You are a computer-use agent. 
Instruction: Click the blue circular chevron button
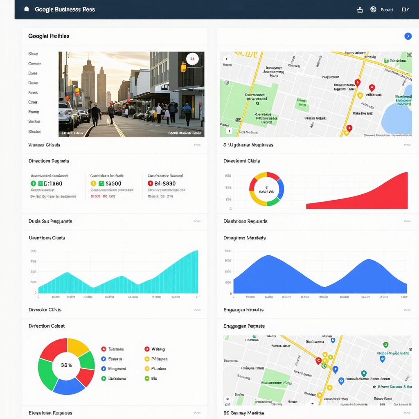[408, 36]
